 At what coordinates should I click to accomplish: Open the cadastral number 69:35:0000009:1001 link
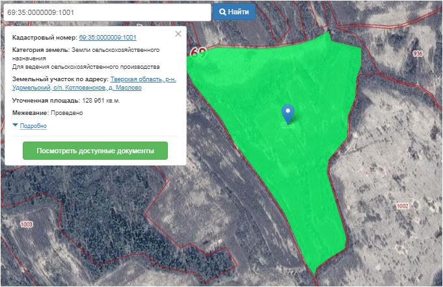coord(107,38)
